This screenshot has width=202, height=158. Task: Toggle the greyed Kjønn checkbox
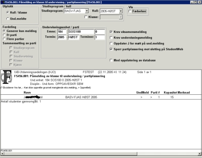pyautogui.click(x=11, y=65)
